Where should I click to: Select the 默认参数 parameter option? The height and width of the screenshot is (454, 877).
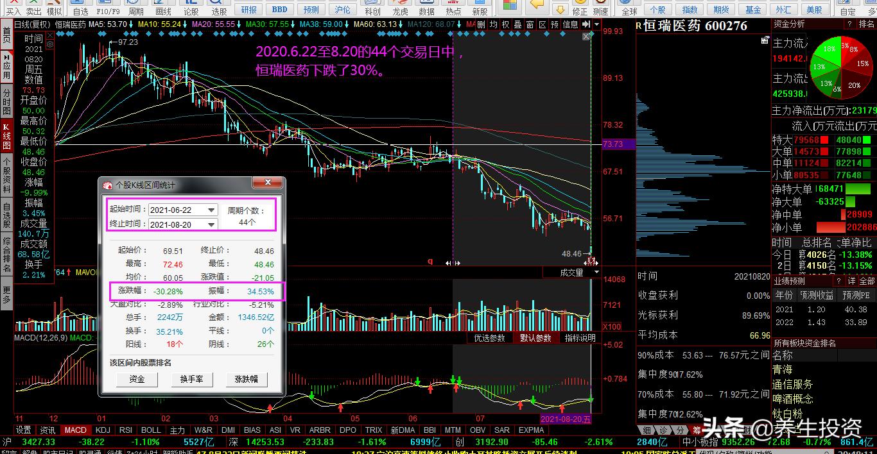[x=535, y=338]
